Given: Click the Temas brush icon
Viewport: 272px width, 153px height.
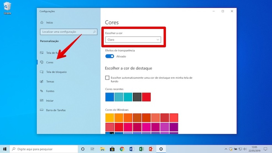Looking at the screenshot, I should coord(42,81).
